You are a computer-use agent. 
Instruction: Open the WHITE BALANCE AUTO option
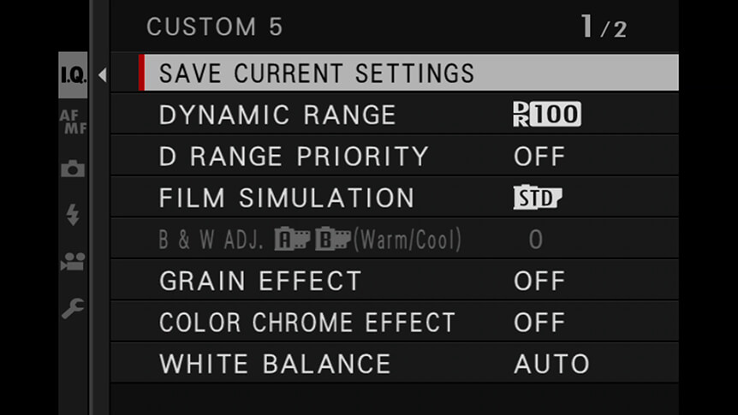[x=551, y=364]
